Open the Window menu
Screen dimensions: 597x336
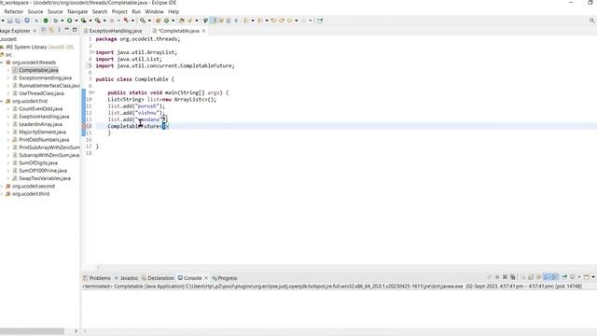click(154, 12)
